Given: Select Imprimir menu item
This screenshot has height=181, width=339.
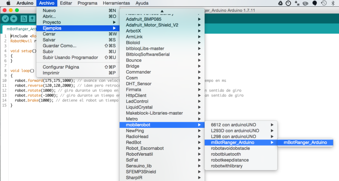Looking at the screenshot, I should point(78,73).
